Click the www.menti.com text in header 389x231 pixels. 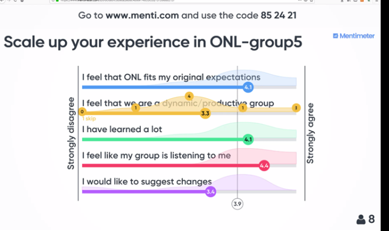142,15
